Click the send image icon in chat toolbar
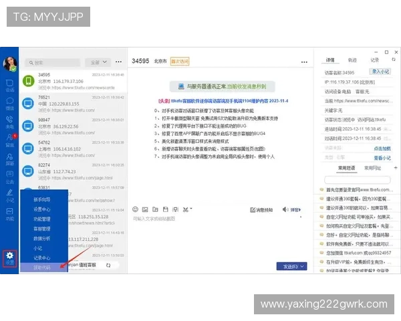 [x=145, y=209]
